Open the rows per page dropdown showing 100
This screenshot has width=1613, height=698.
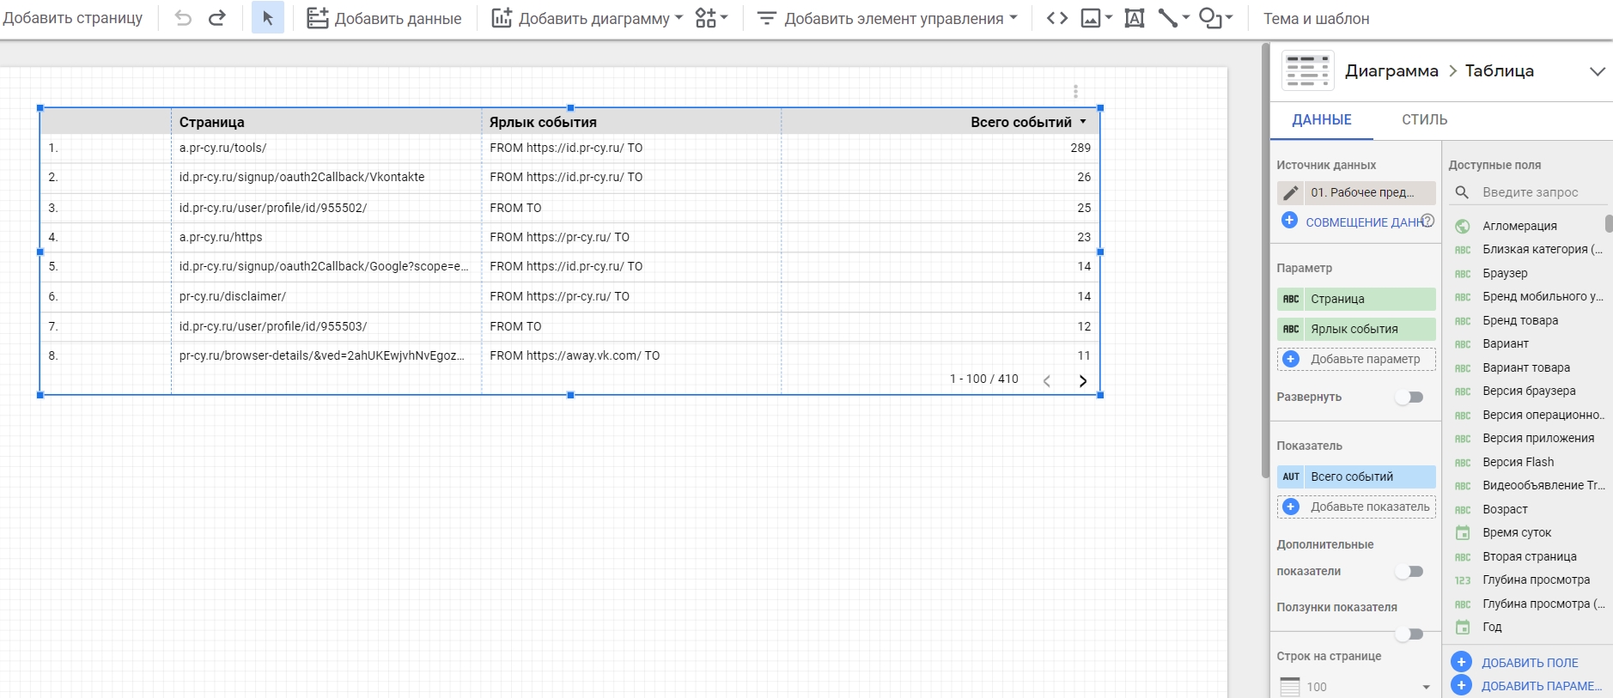pyautogui.click(x=1356, y=686)
